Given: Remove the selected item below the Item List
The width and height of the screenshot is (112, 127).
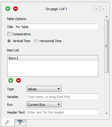Looking at the screenshot, I should tap(19, 80).
